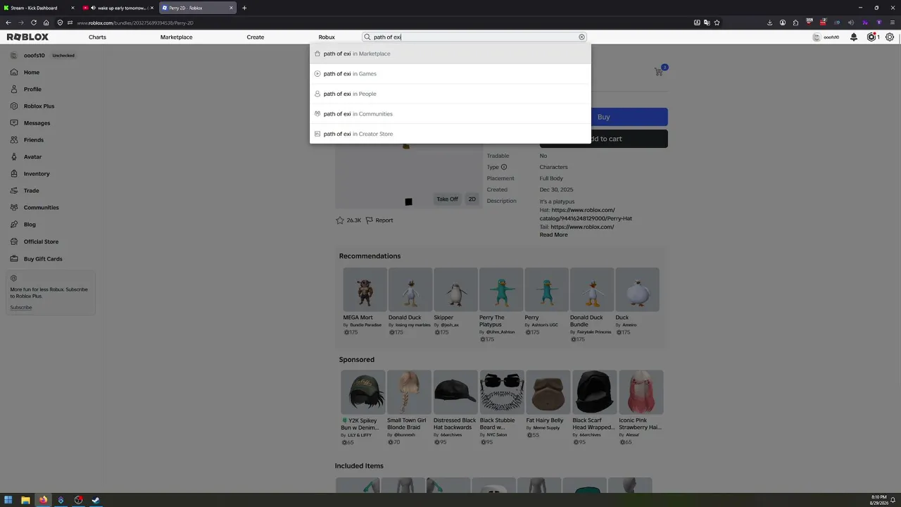
Task: Open the Create nav item
Action: coord(256,37)
